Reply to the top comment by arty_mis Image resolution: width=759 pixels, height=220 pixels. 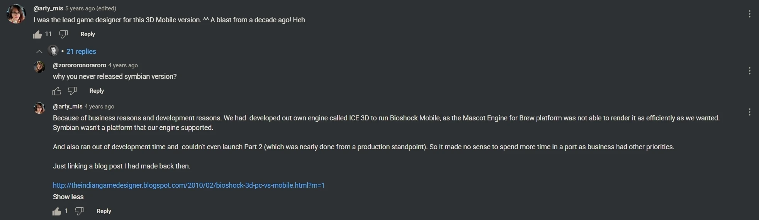[88, 34]
